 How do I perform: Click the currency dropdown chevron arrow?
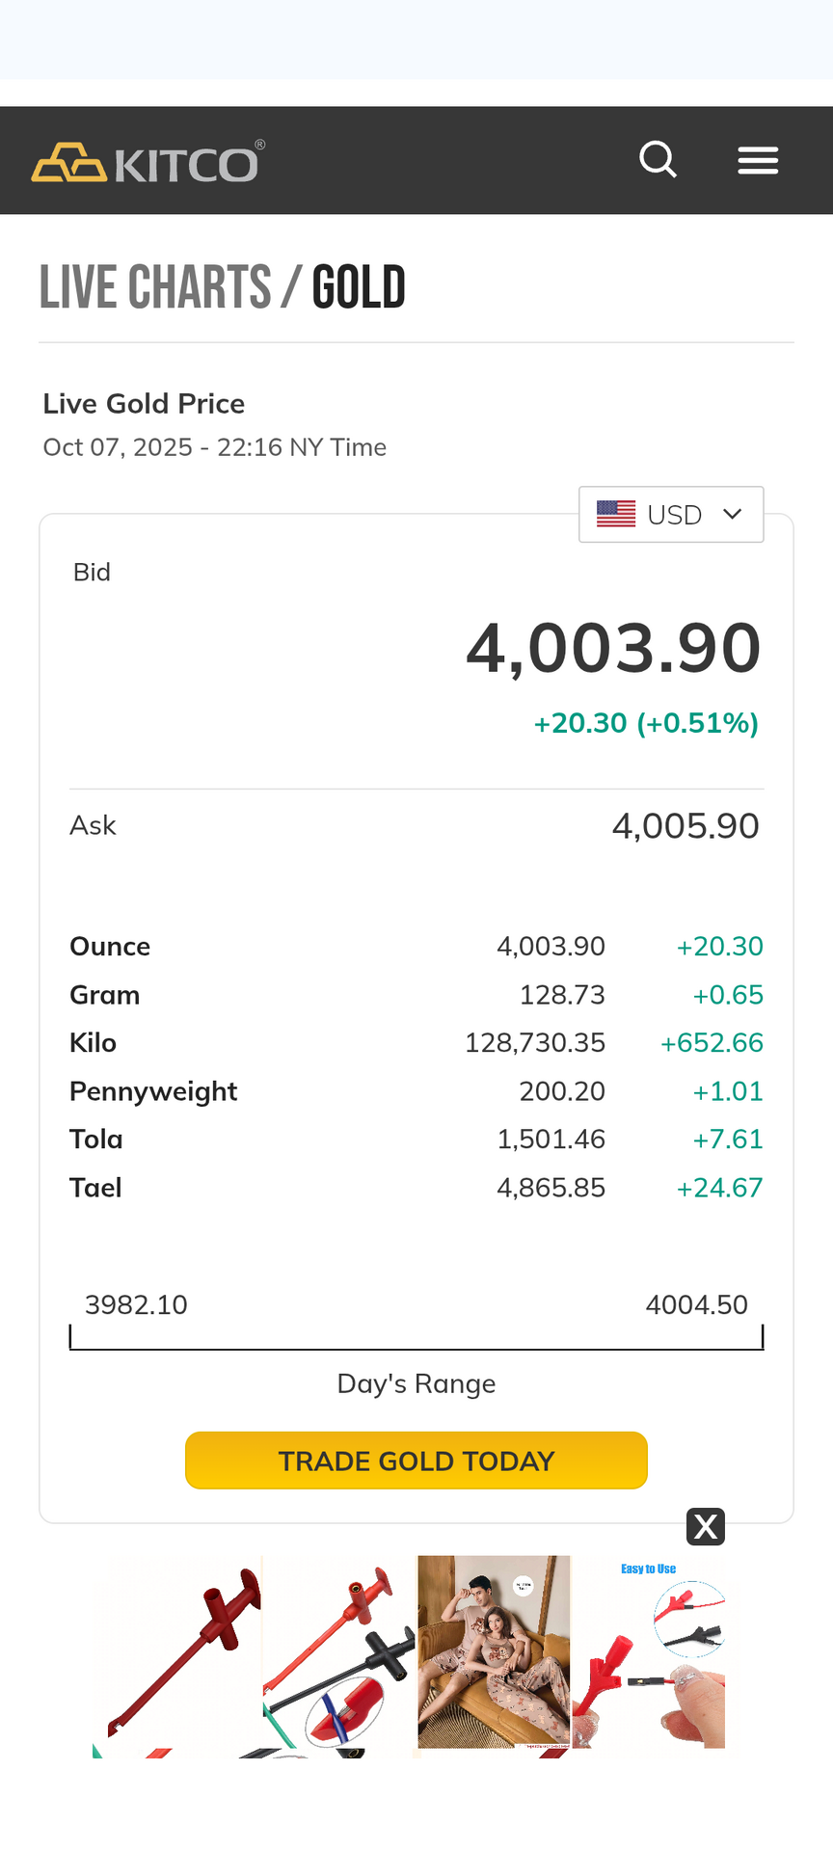pyautogui.click(x=733, y=514)
